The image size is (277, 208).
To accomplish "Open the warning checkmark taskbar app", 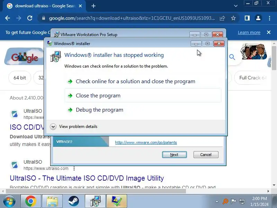I will (117, 201).
